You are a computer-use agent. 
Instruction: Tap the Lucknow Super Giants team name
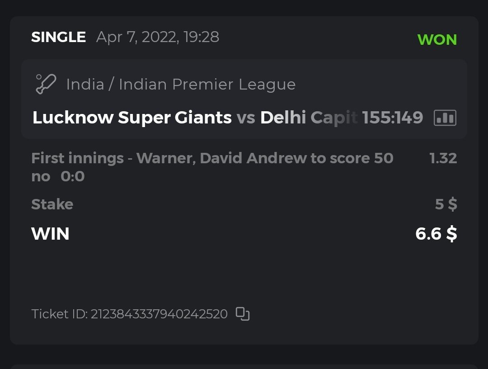coord(132,118)
